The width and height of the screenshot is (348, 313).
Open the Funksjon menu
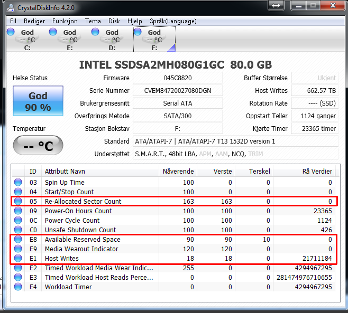pos(65,21)
